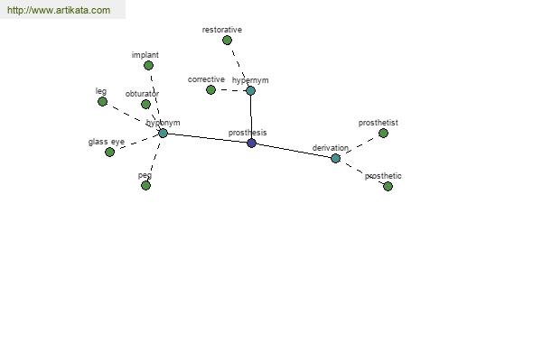Click the 'glass eye' label text
Viewport: 542px width, 361px height.
click(x=107, y=142)
